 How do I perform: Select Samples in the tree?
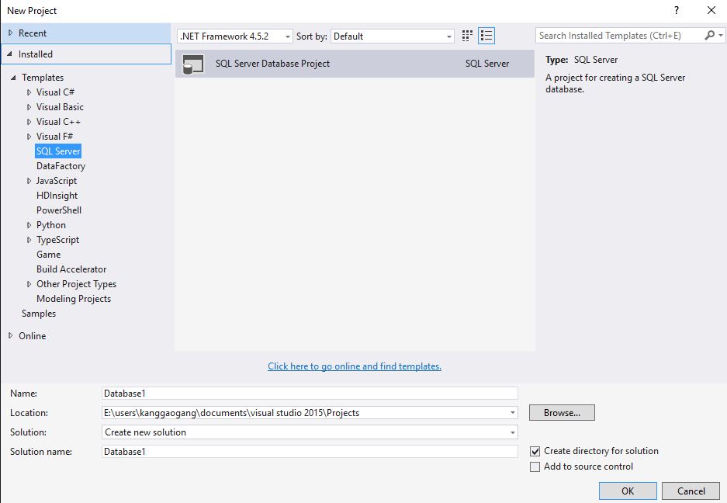point(39,314)
